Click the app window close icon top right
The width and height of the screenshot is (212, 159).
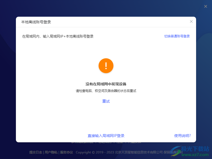coord(205,6)
